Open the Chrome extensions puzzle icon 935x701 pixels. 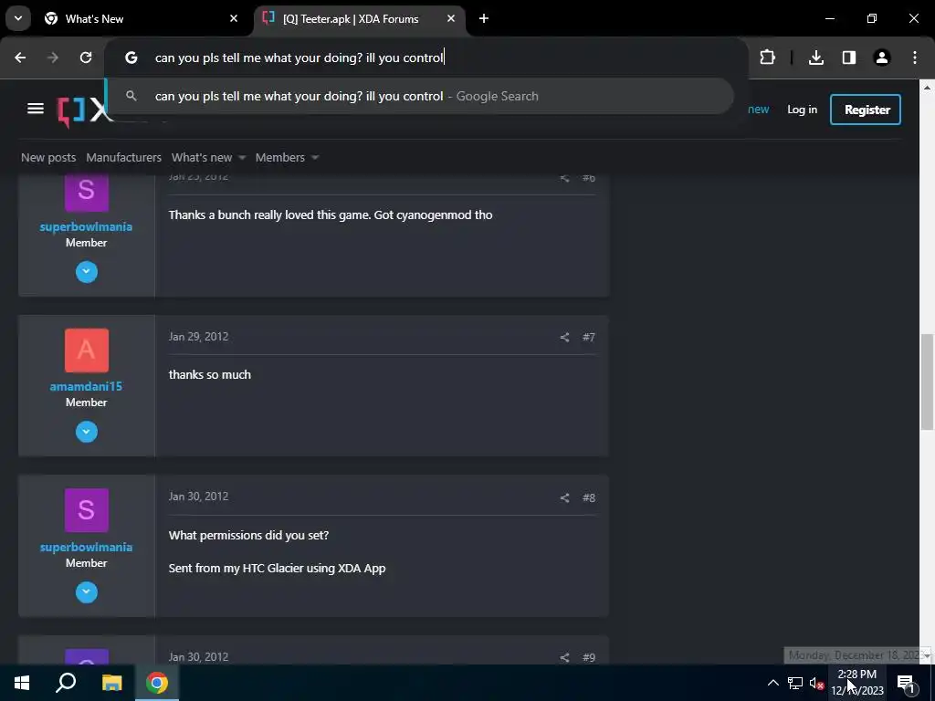click(x=767, y=58)
